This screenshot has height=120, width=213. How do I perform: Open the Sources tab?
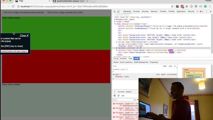145,11
